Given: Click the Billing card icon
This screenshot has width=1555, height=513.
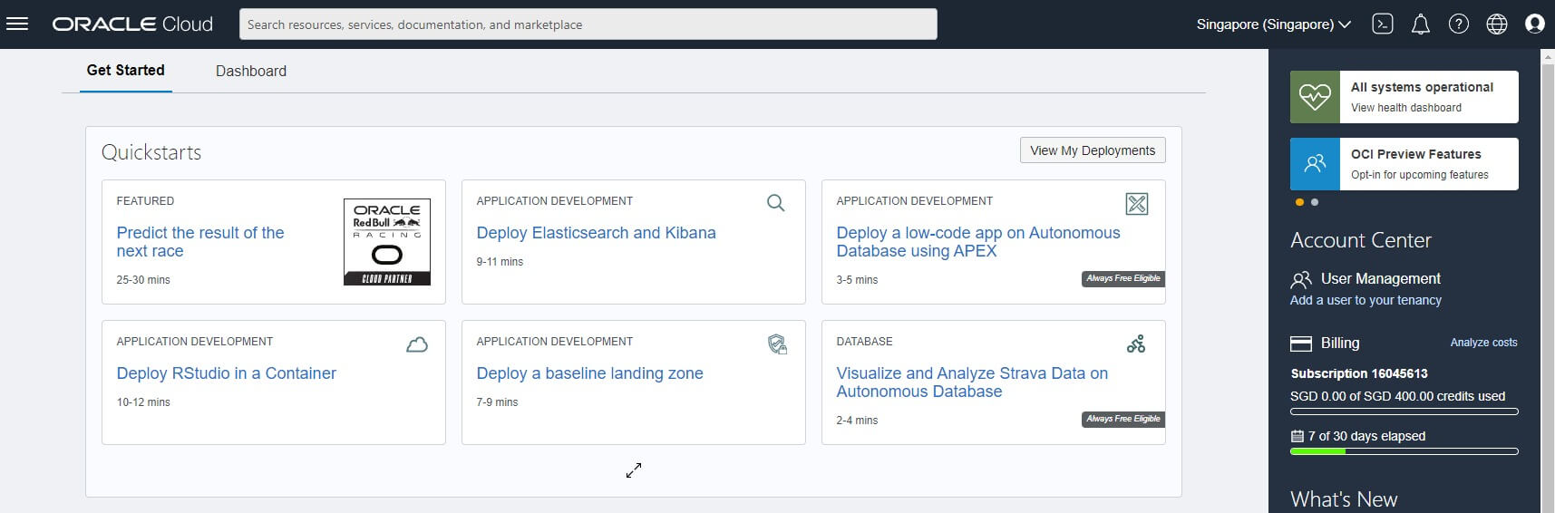Looking at the screenshot, I should coord(1301,344).
